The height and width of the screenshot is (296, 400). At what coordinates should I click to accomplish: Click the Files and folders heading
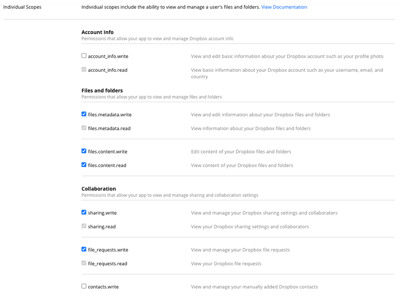pyautogui.click(x=102, y=91)
